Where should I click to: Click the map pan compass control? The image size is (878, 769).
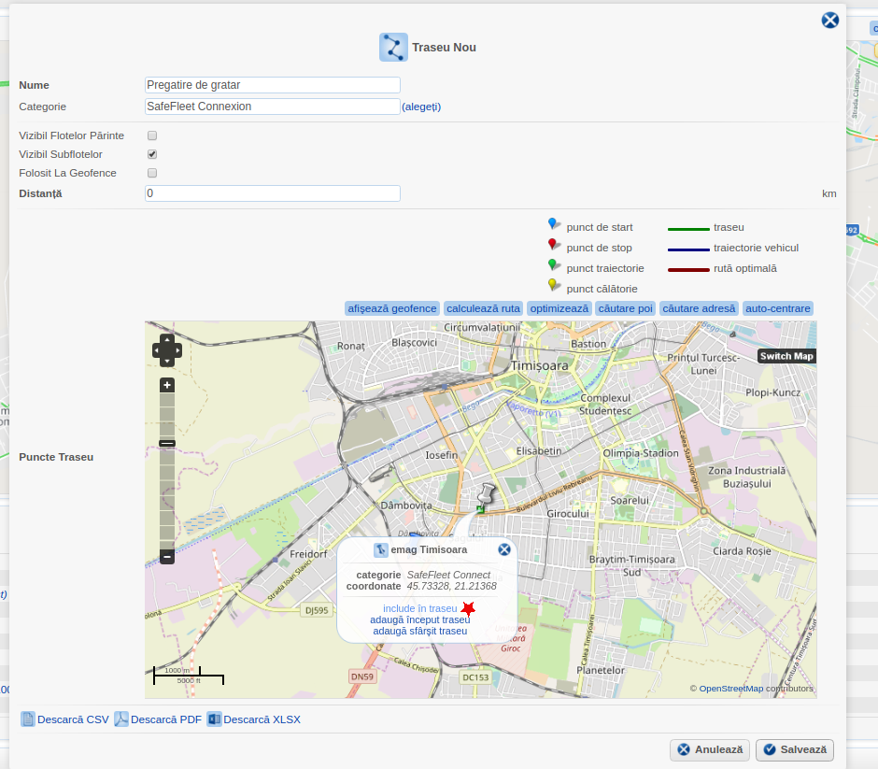pos(166,350)
